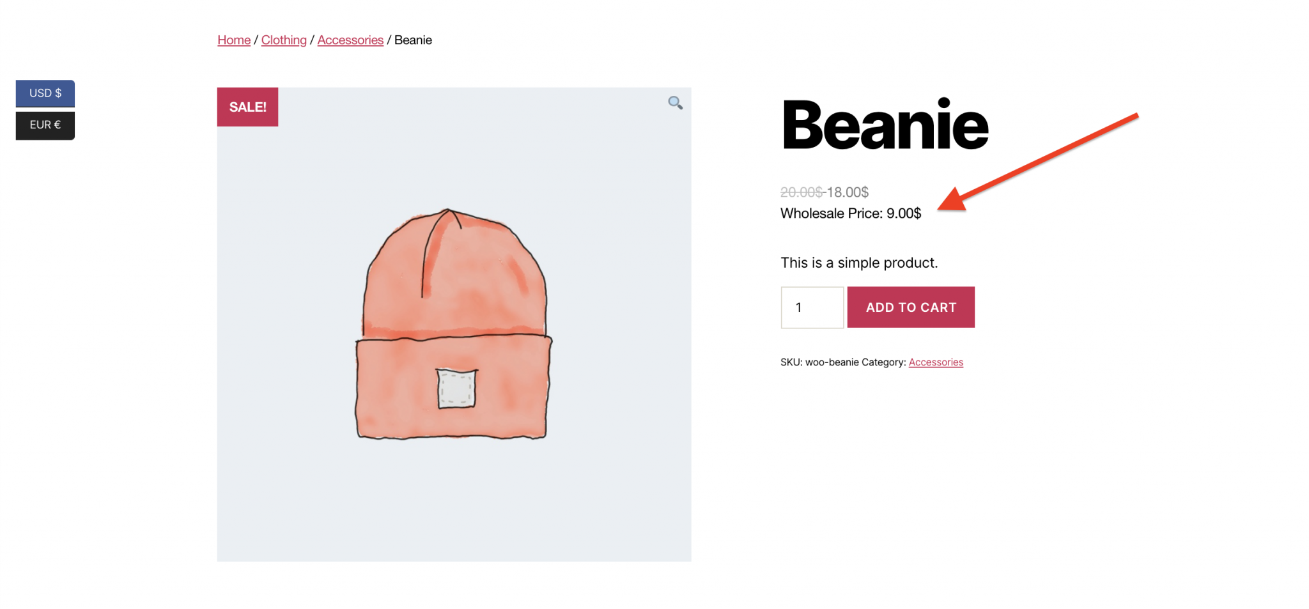Click the red SALE! badge
The width and height of the screenshot is (1309, 609).
[248, 107]
